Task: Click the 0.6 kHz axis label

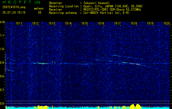Action: [x=2, y=104]
